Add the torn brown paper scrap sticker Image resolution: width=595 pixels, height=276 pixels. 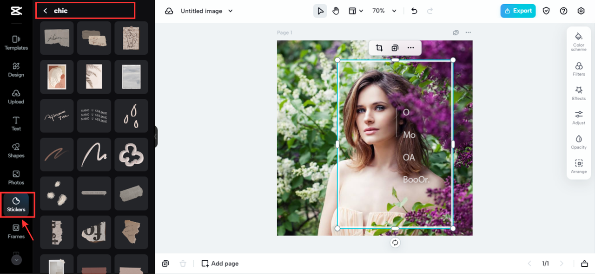[x=131, y=232]
